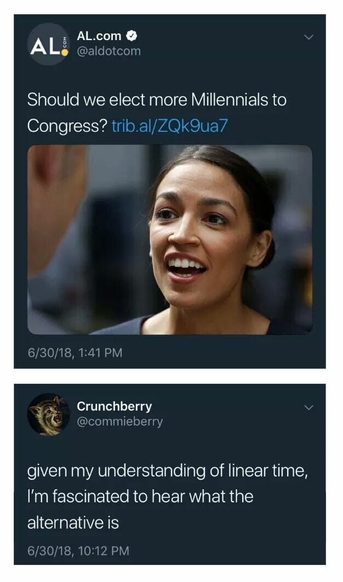Visit the @aldotcom handle
This screenshot has width=343, height=582.
tap(108, 51)
